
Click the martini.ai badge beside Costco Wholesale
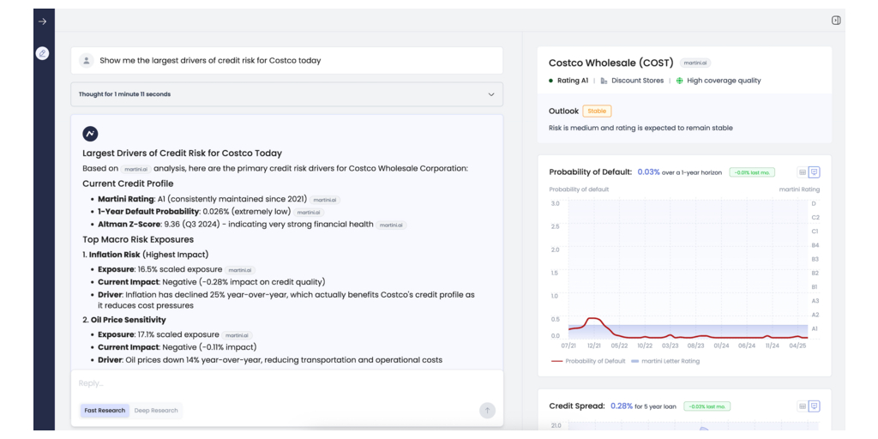[x=695, y=63]
